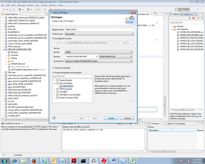Viewport: 205px width, 164px height.
Task: Open the Scripts menu
Action: [x=44, y=5]
